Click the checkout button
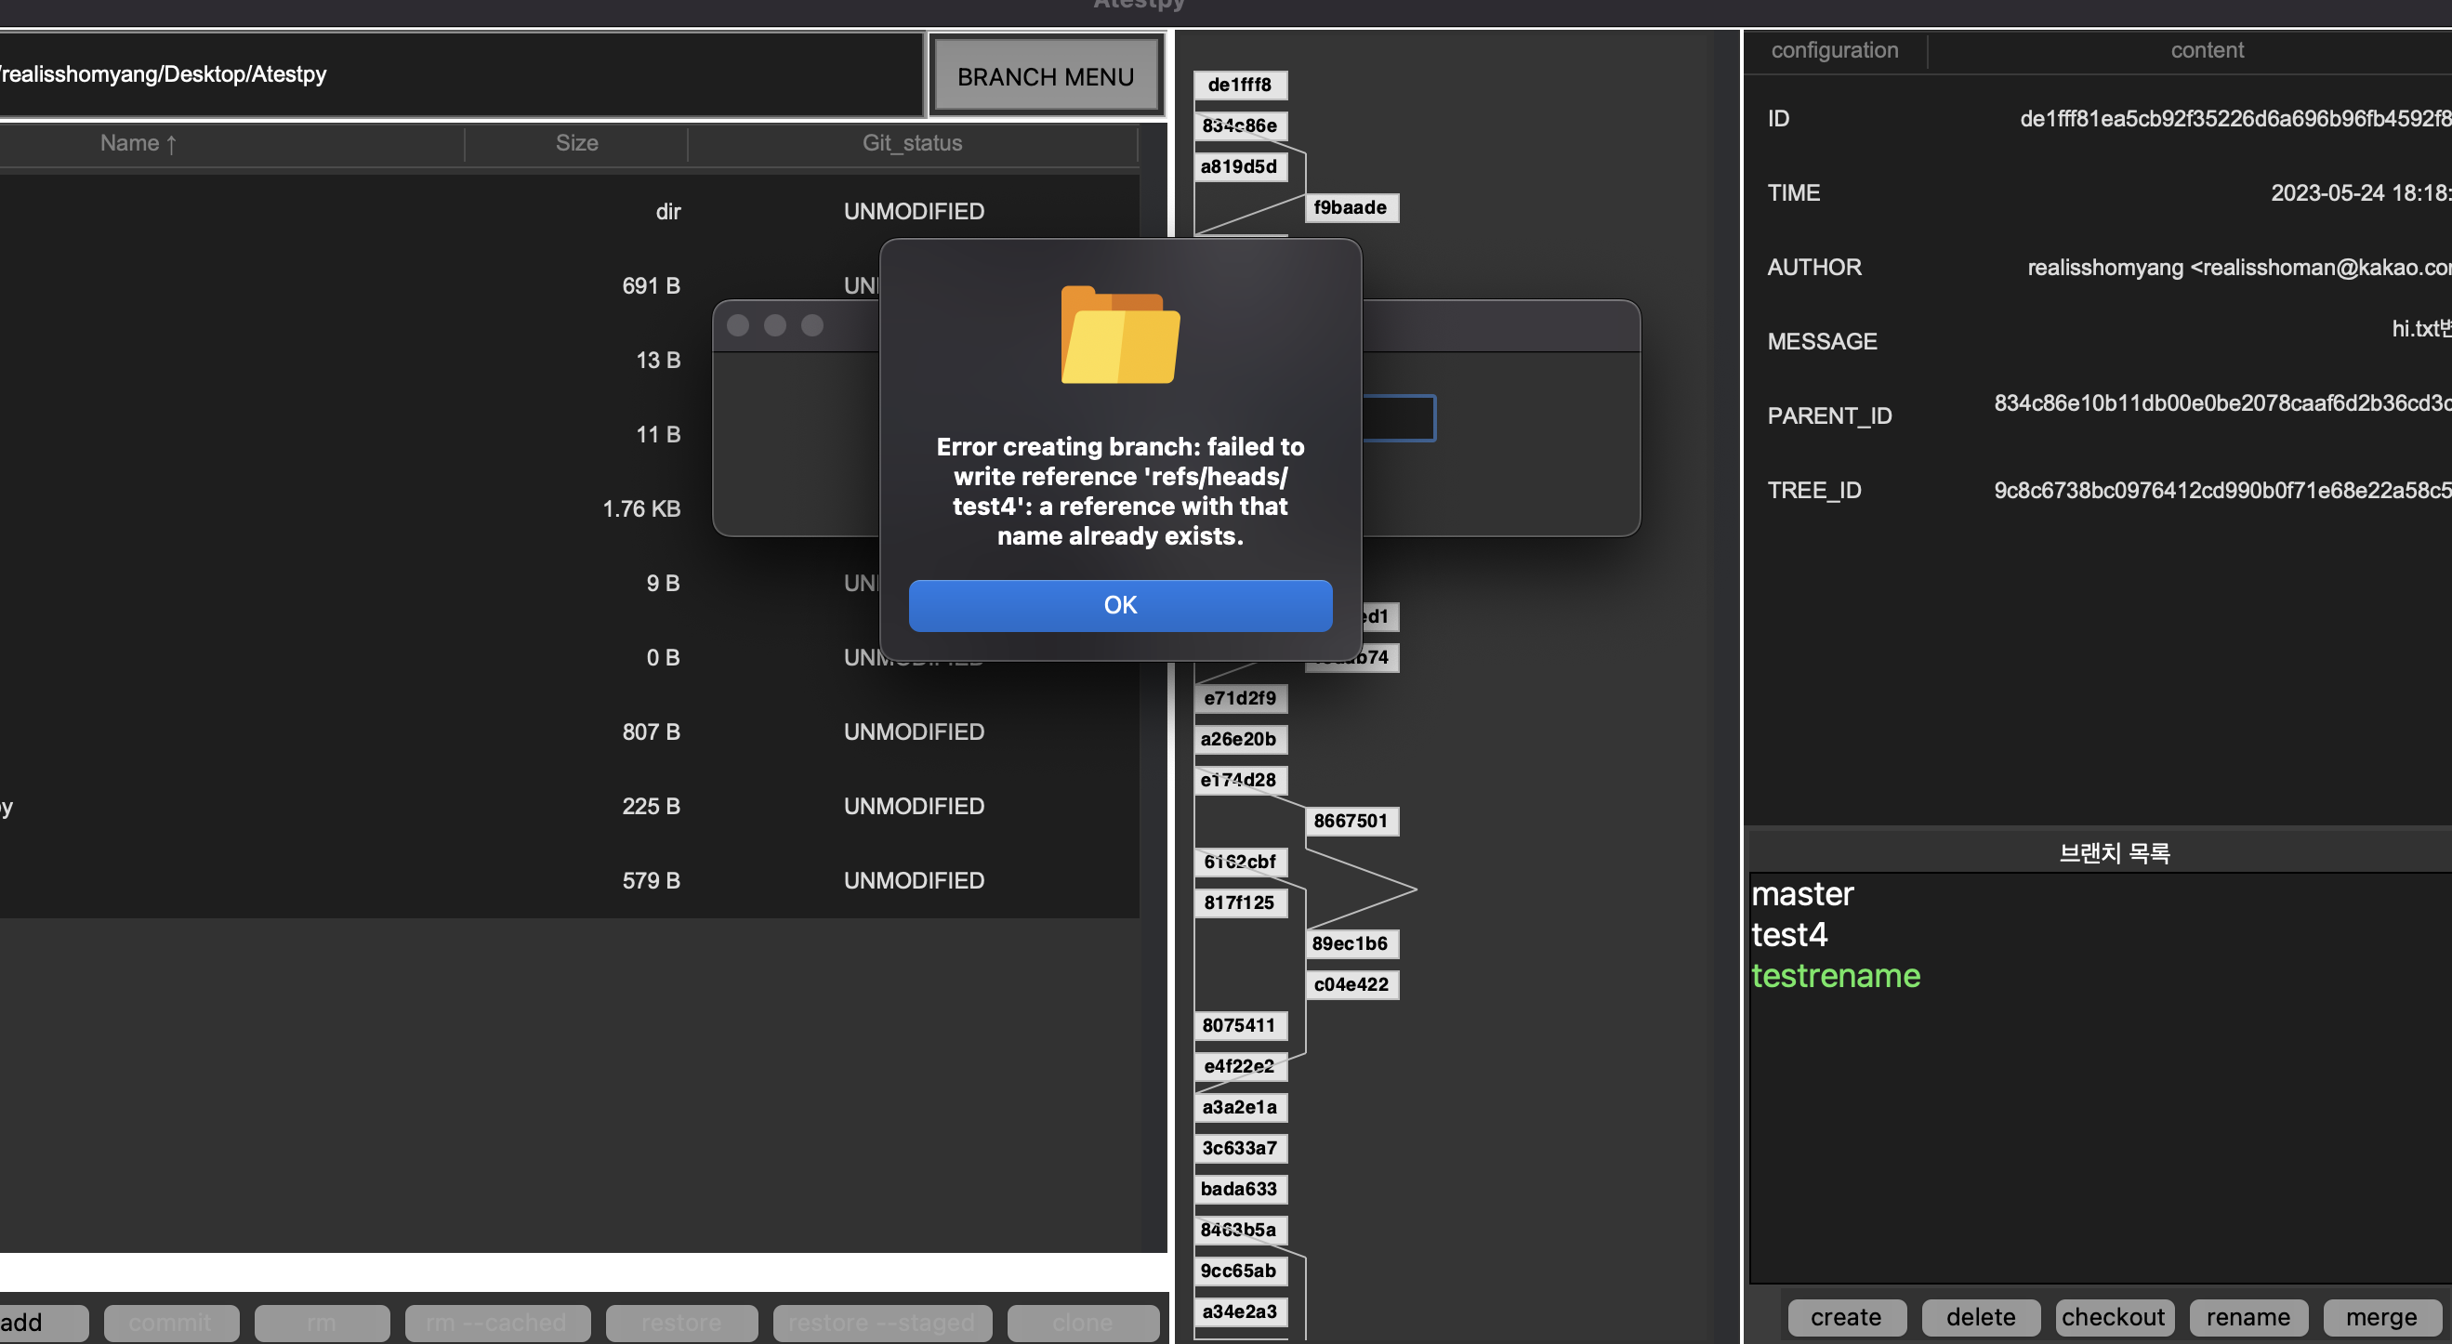The height and width of the screenshot is (1344, 2452). pos(2113,1317)
